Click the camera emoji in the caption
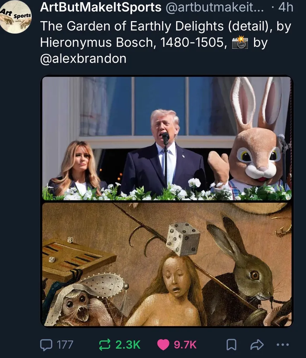 [x=240, y=43]
